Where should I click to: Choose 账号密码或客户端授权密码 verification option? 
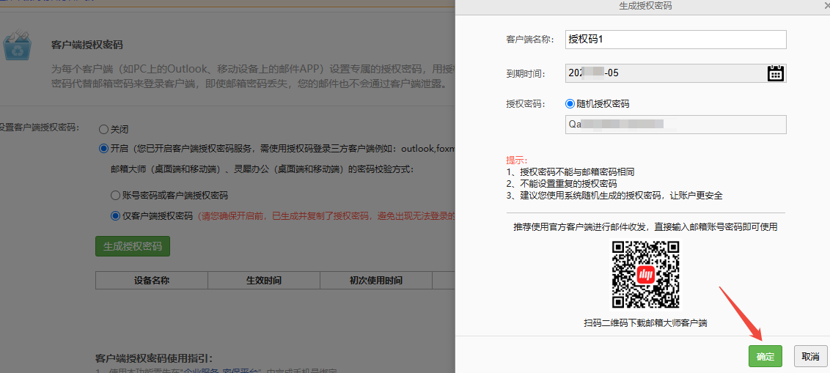(x=115, y=196)
